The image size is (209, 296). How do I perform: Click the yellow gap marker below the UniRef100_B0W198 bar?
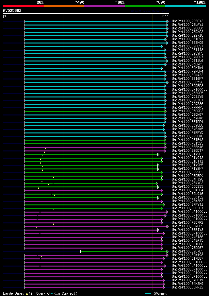click(x=41, y=256)
